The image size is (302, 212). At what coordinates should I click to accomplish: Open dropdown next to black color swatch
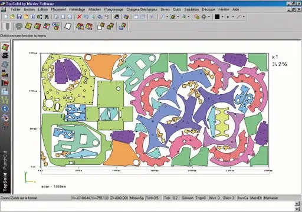[222, 17]
